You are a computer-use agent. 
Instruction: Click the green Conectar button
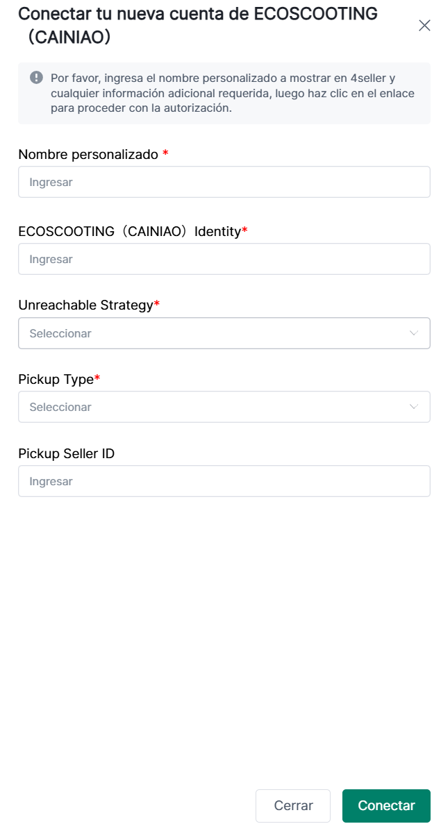386,806
